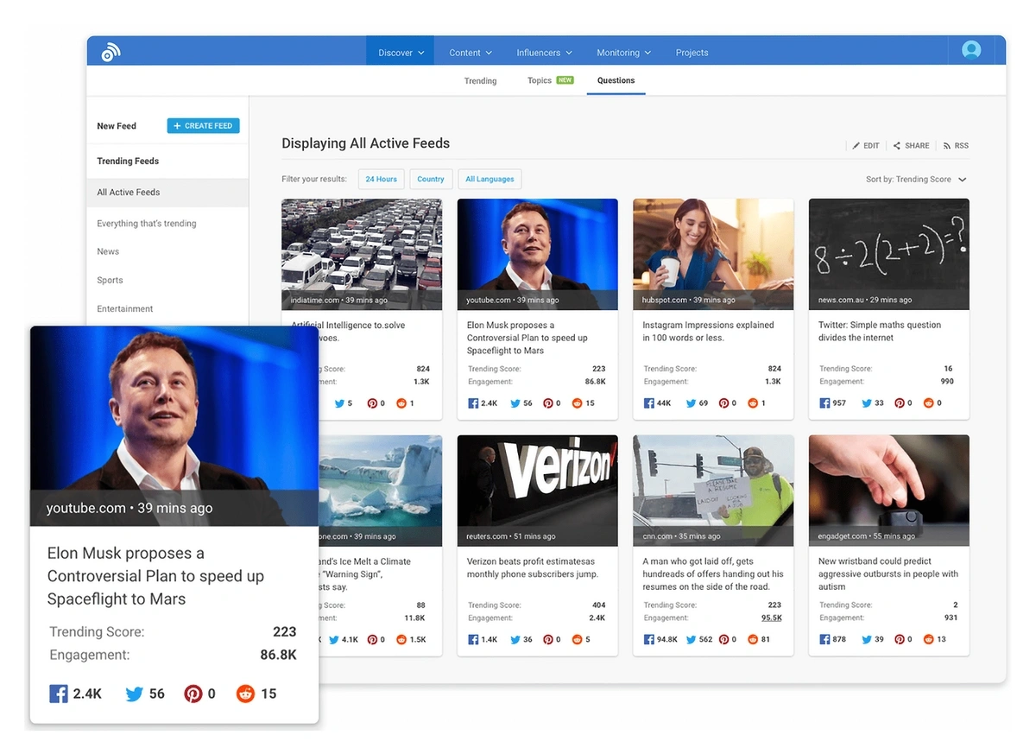The image size is (1036, 754).
Task: Open Sort by Trending Score dropdown
Action: 916,180
